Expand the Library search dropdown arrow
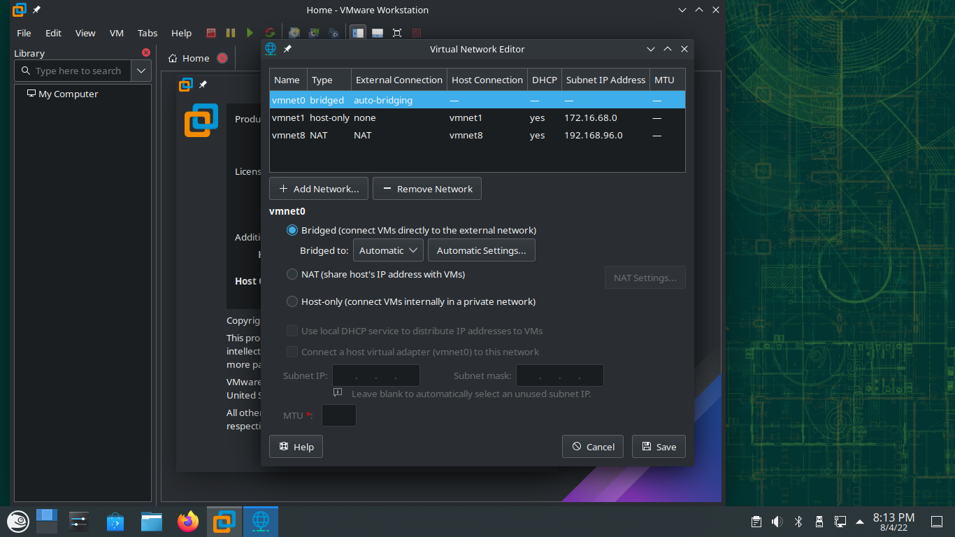This screenshot has height=537, width=955. 141,71
